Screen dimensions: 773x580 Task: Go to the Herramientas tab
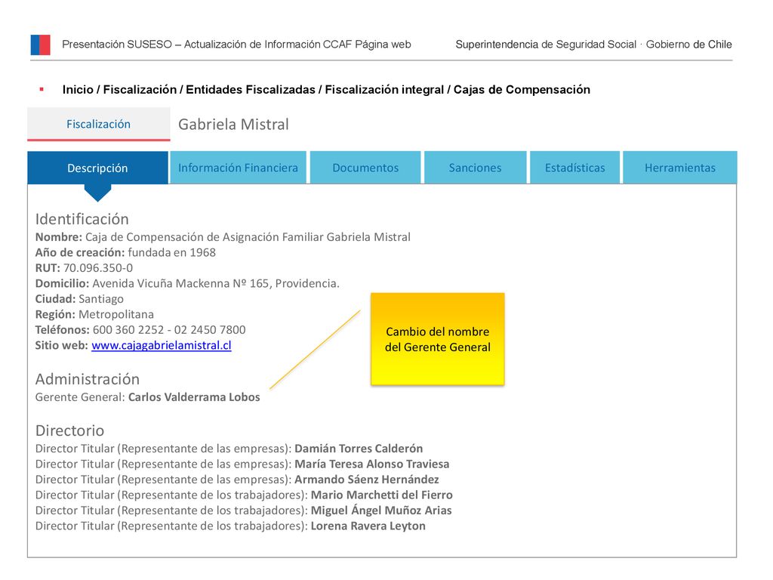pyautogui.click(x=680, y=168)
